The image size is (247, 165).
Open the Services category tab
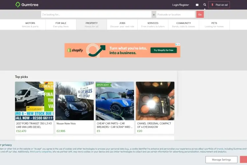pyautogui.click(x=153, y=25)
